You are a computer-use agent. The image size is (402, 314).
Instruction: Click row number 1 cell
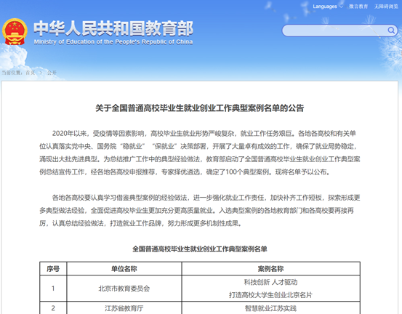click(x=53, y=289)
